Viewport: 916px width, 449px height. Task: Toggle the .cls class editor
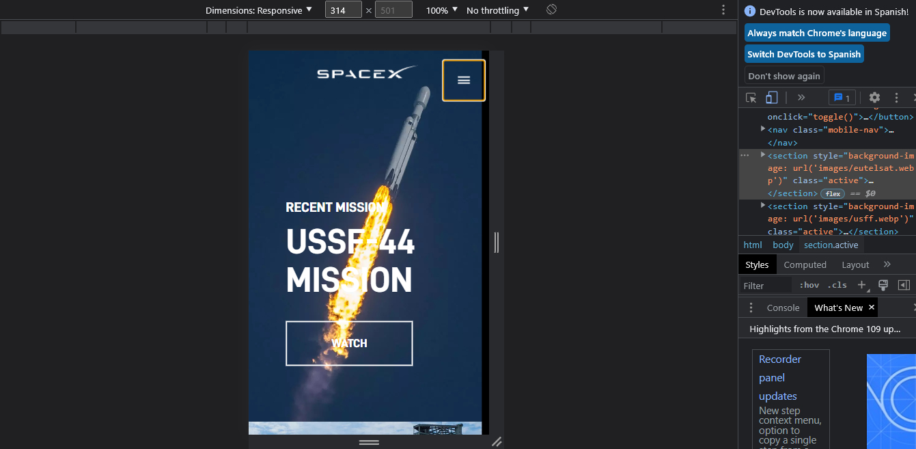(x=837, y=285)
